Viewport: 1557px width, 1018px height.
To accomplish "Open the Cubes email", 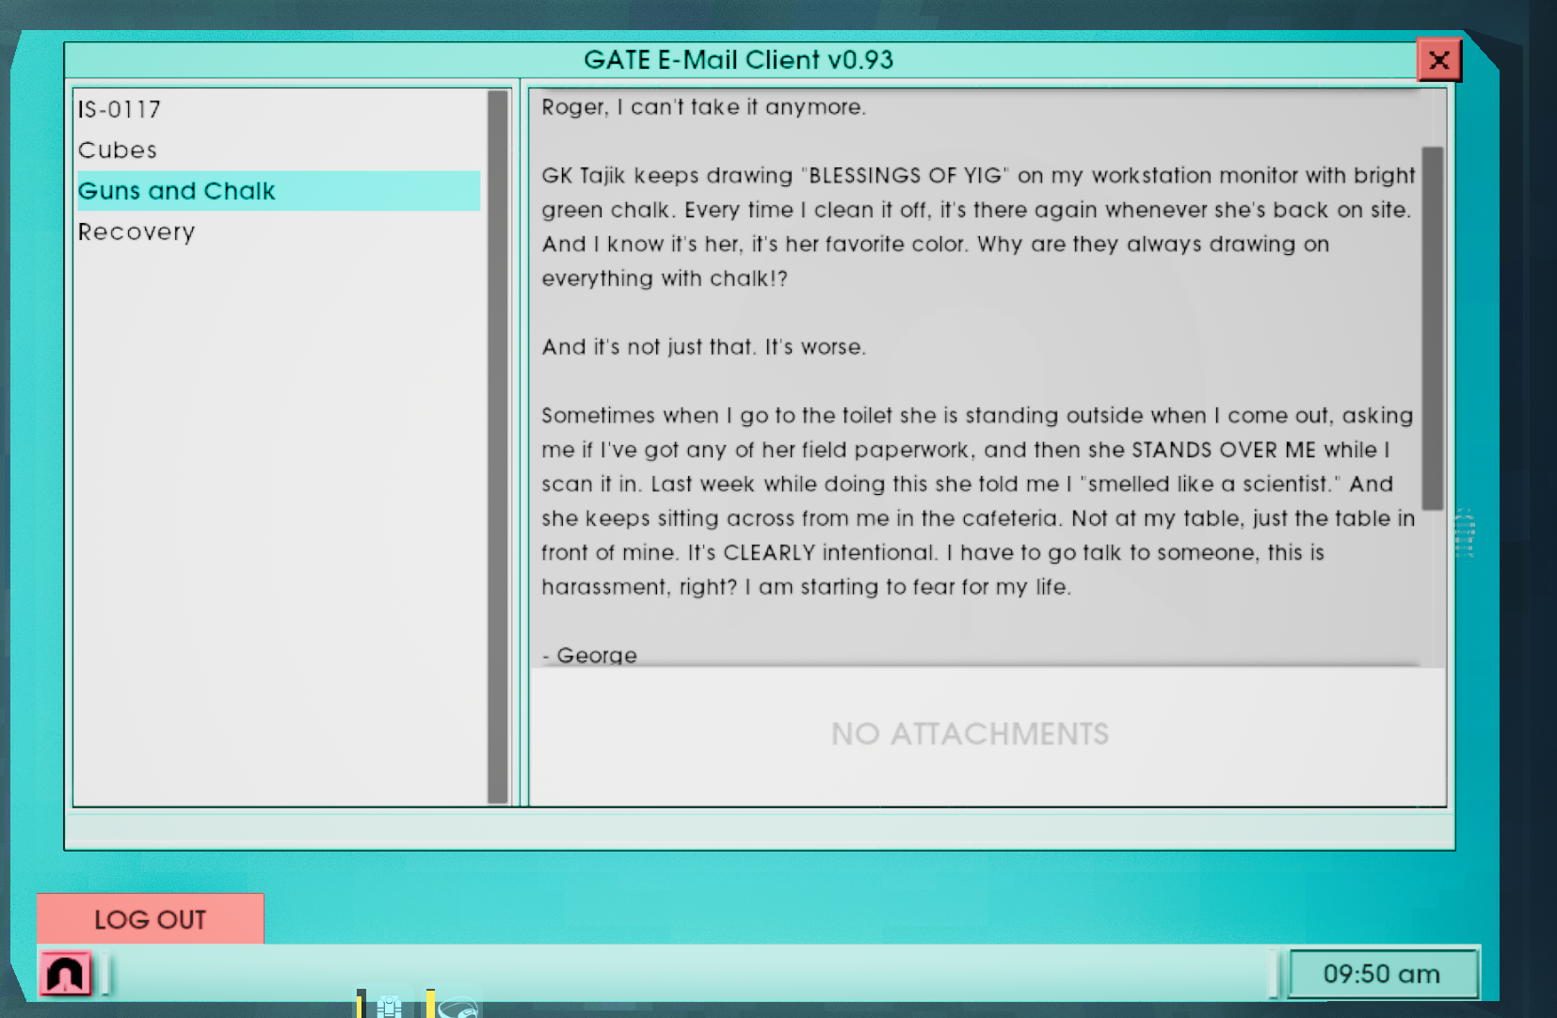I will (x=279, y=151).
